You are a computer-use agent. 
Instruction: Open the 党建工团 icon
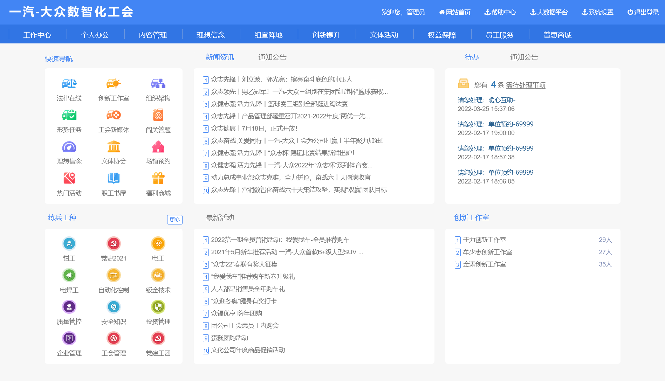tap(158, 338)
